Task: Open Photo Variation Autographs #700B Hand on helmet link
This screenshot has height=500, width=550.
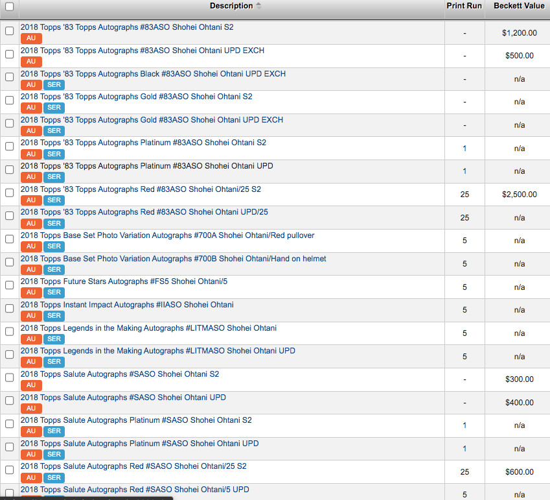Action: click(173, 259)
